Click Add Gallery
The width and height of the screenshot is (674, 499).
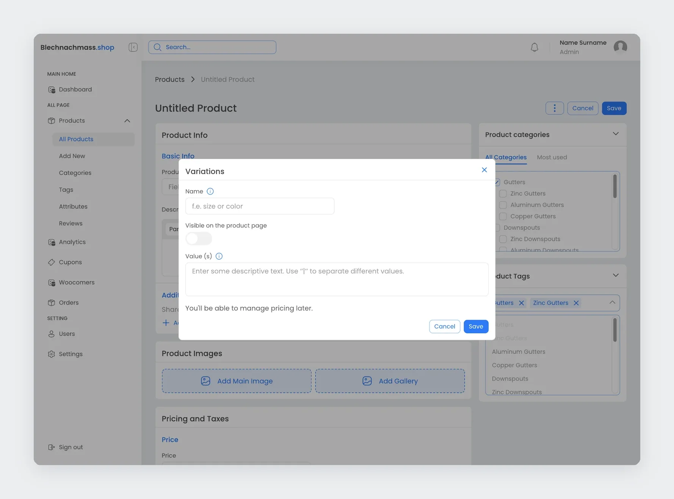coord(390,381)
